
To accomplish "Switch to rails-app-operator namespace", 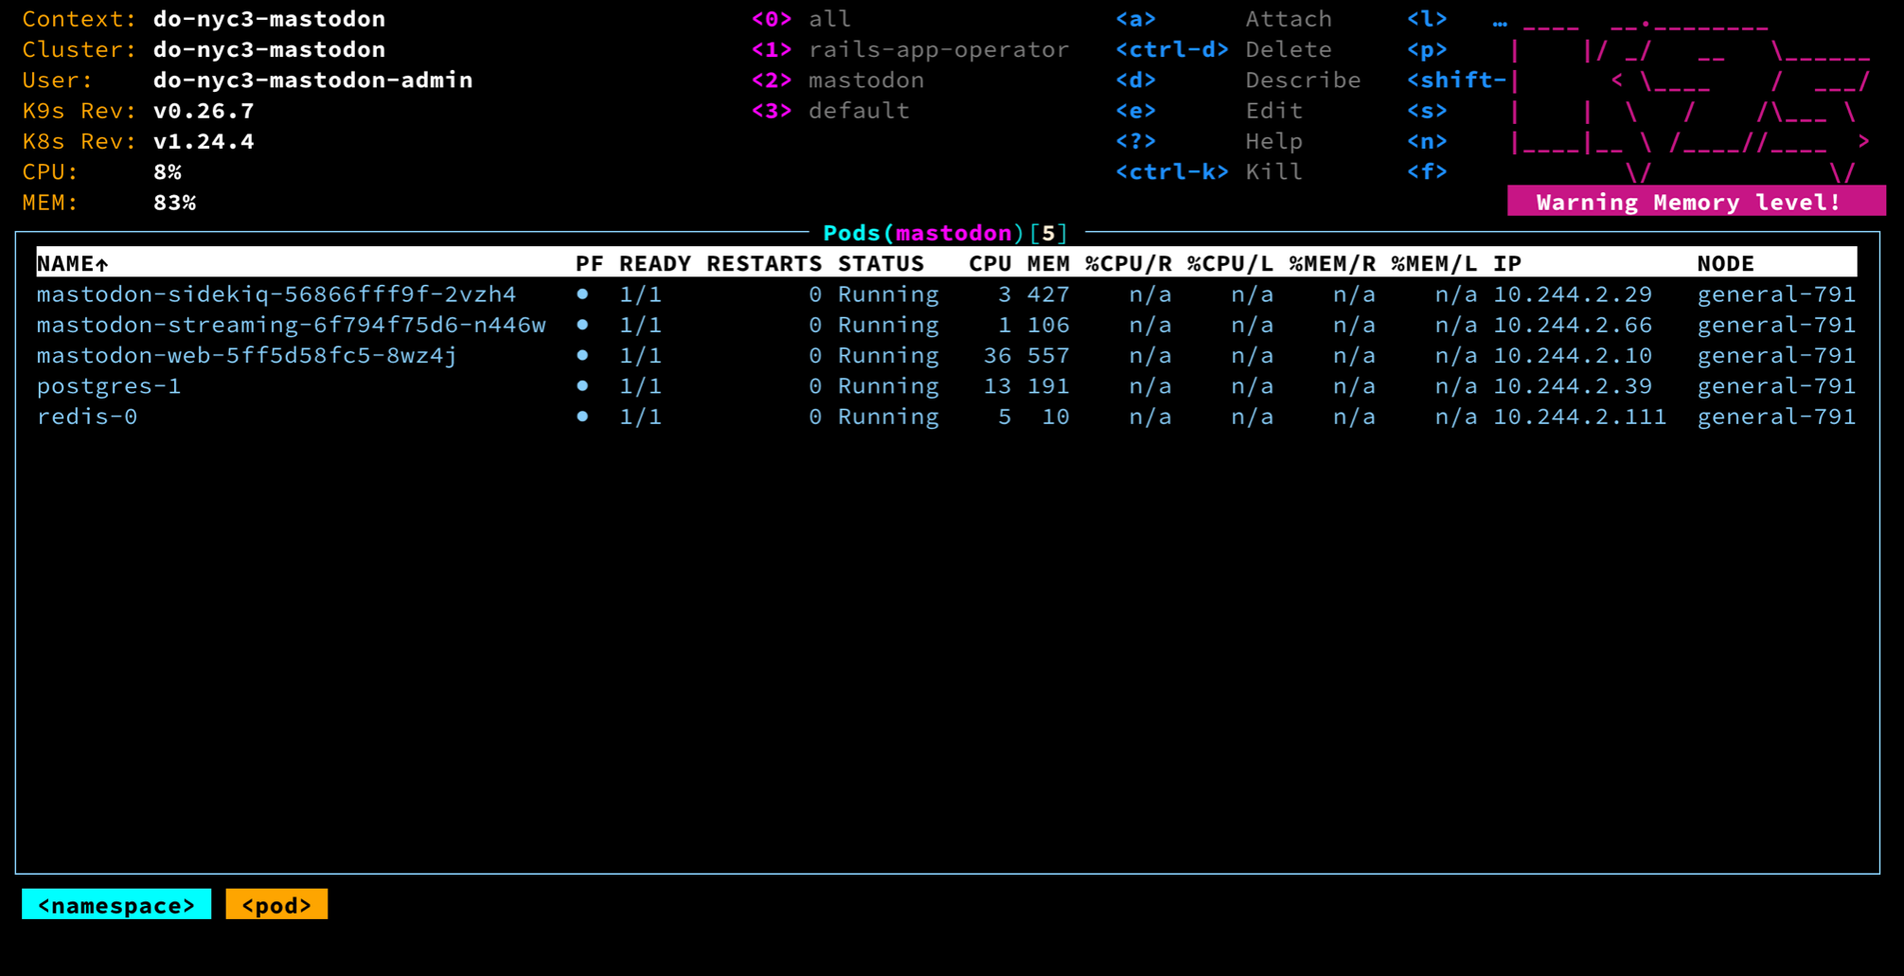I will [937, 49].
